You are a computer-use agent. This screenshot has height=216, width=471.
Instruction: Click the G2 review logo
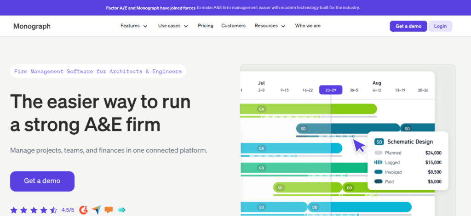(84, 210)
